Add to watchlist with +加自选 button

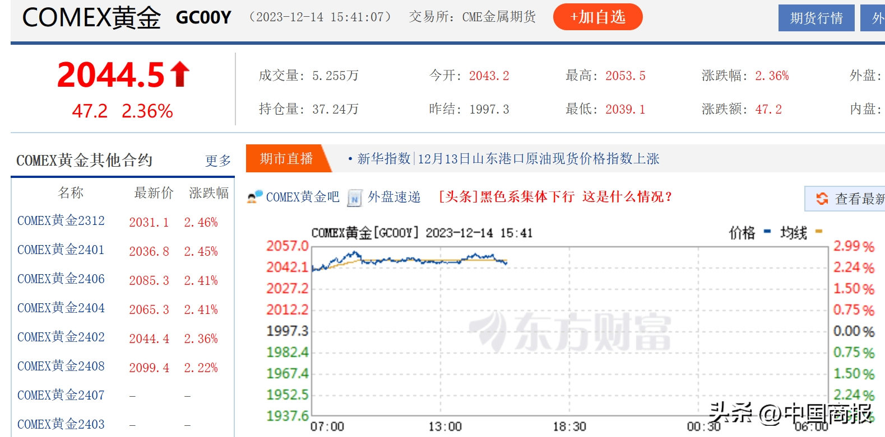click(597, 17)
